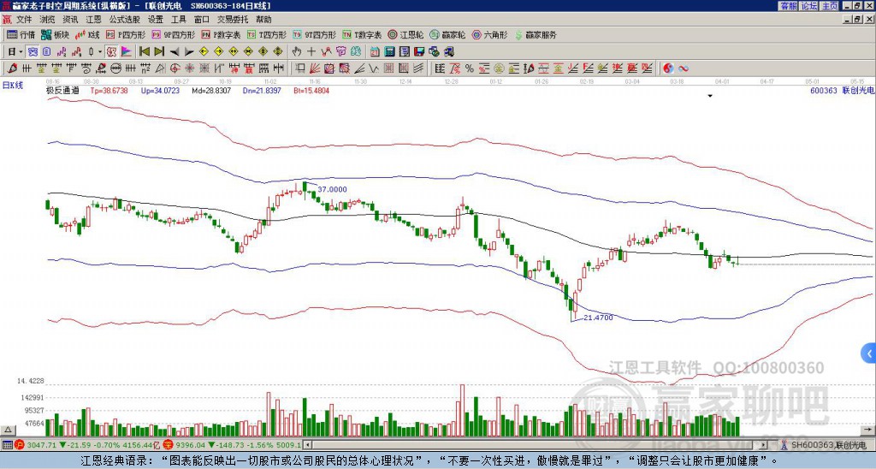Click the horizontal scrollbar right arrow
876x469 pixels.
point(764,445)
